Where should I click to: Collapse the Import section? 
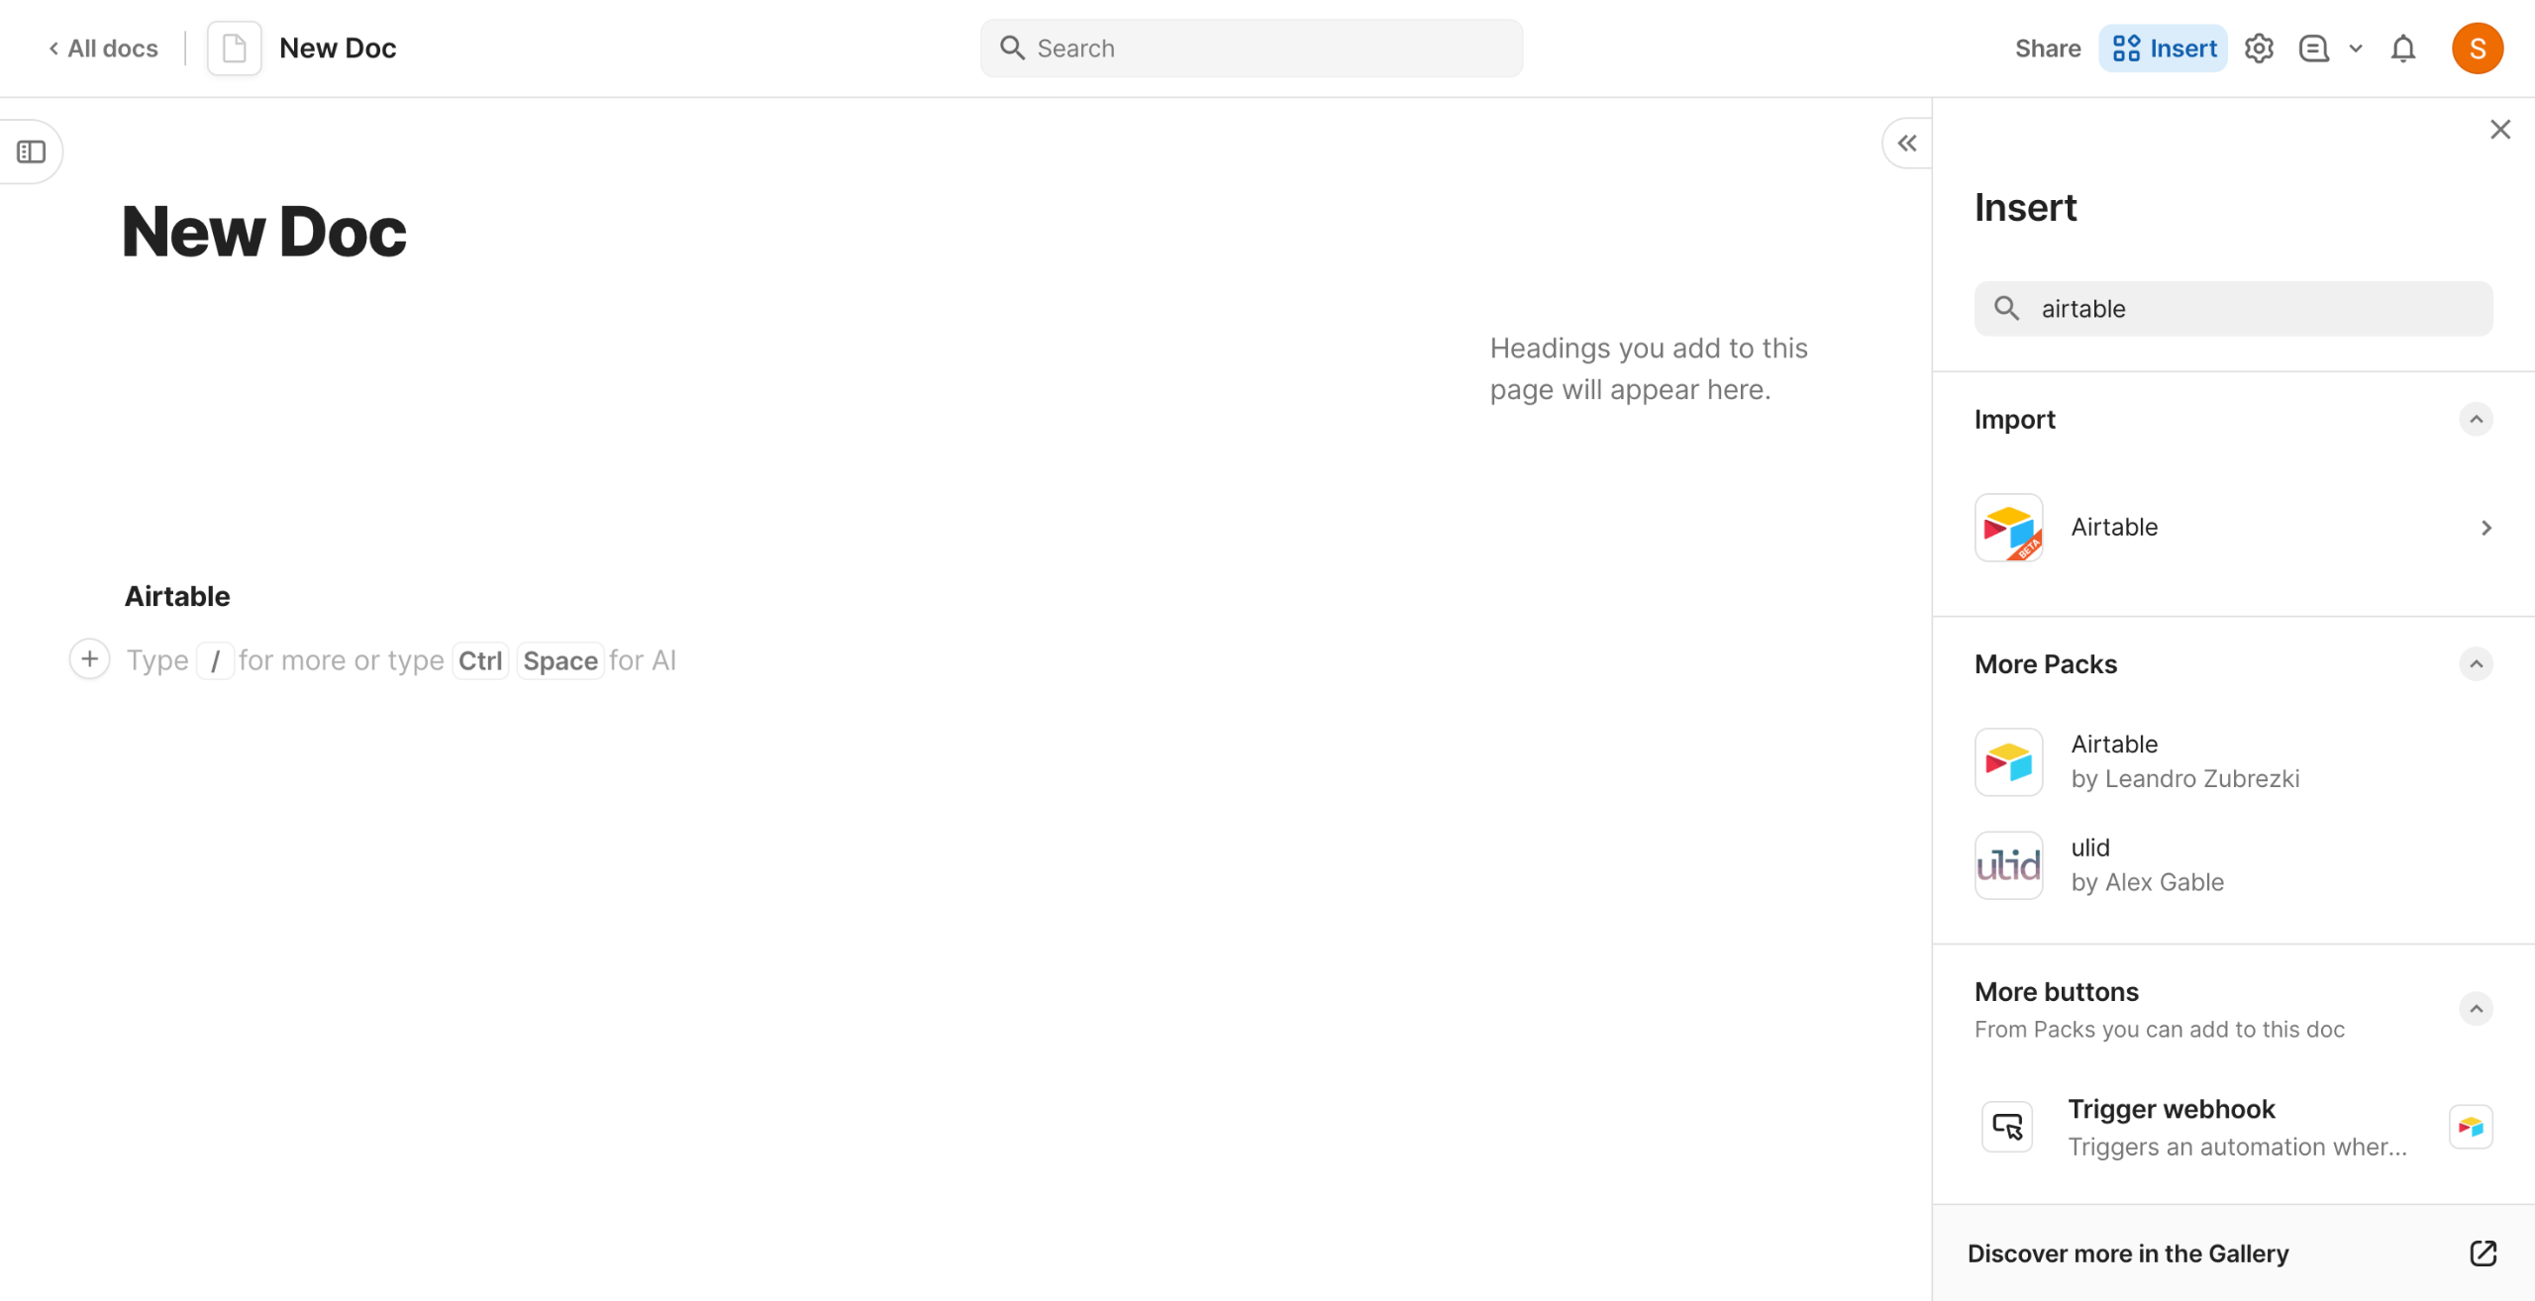coord(2476,420)
